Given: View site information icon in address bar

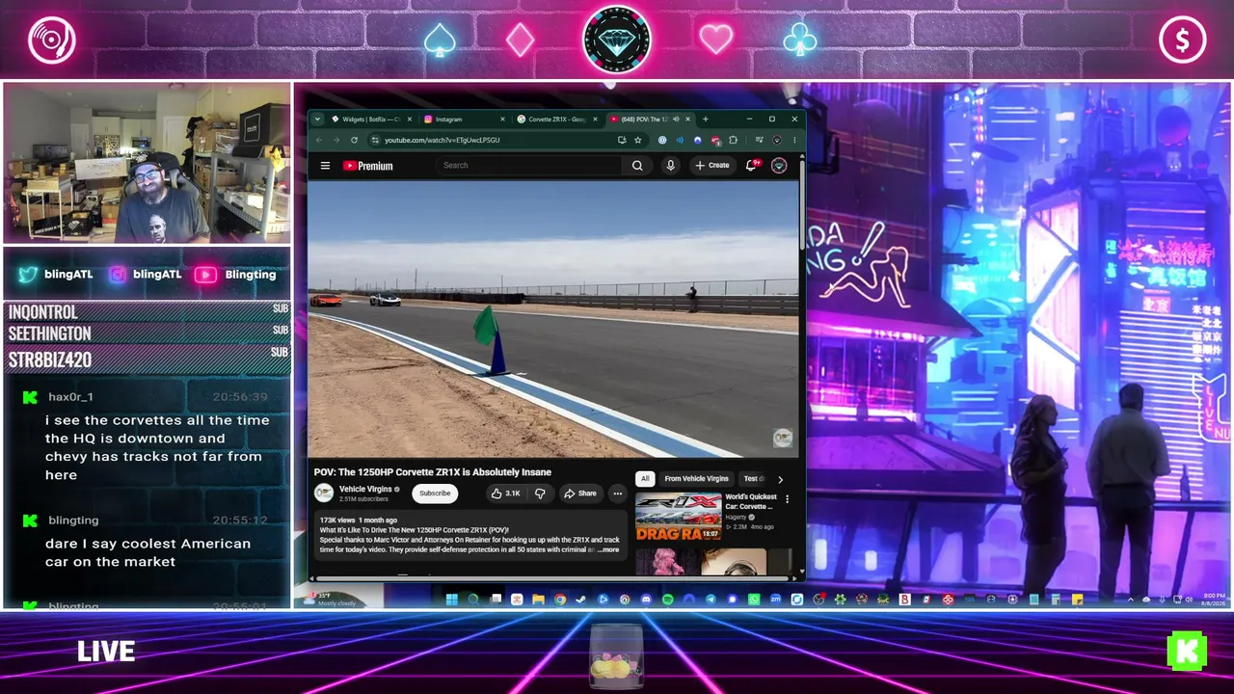Looking at the screenshot, I should [375, 140].
